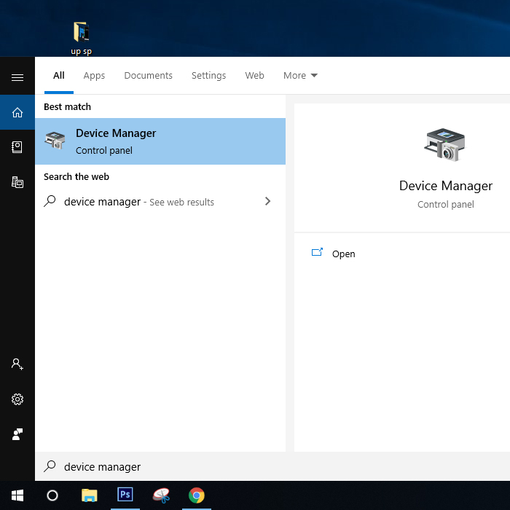Click the Device Manager icon in best match

pos(55,141)
